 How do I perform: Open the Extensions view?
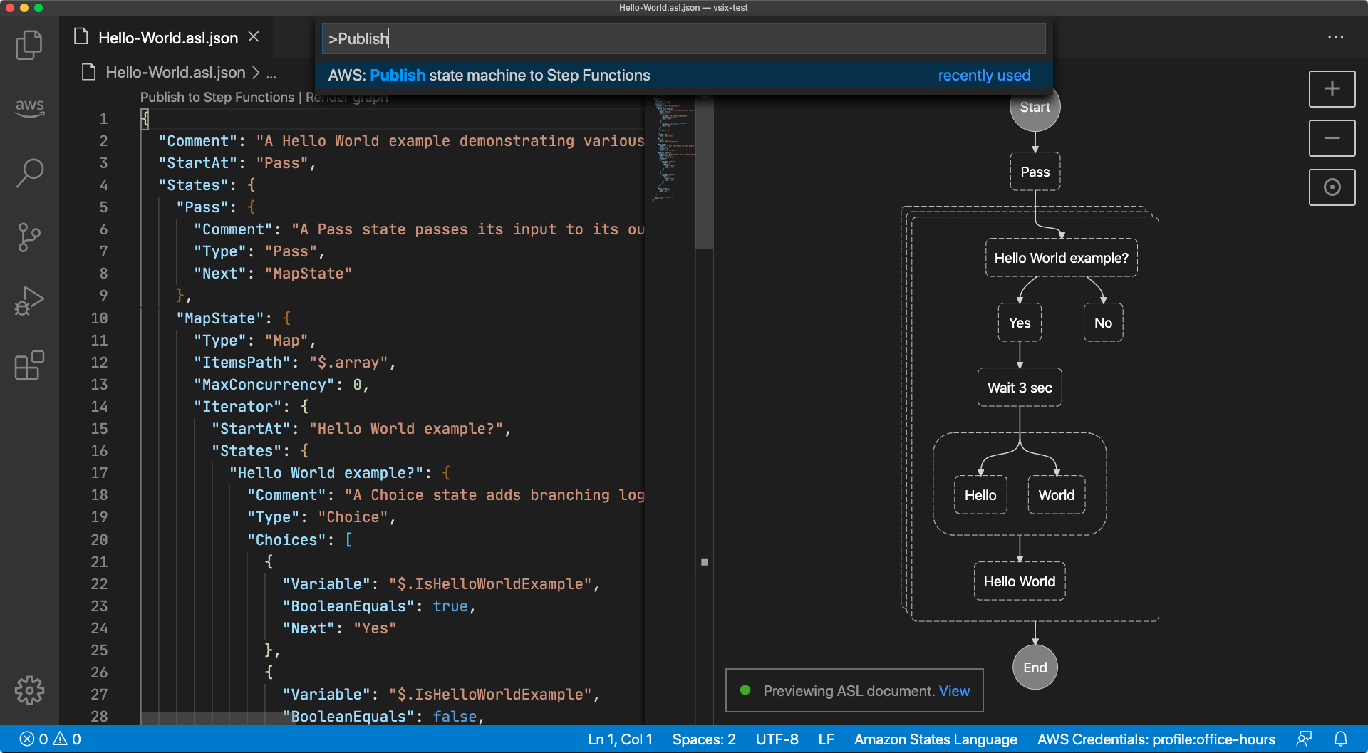(29, 365)
